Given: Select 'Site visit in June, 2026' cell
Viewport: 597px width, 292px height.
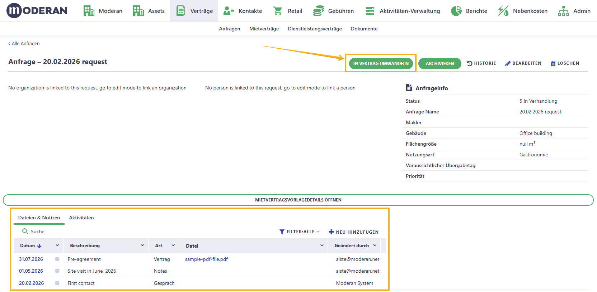Looking at the screenshot, I should coord(92,271).
